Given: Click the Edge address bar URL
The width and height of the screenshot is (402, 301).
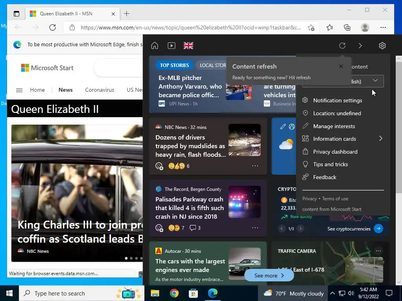Looking at the screenshot, I should pyautogui.click(x=191, y=27).
